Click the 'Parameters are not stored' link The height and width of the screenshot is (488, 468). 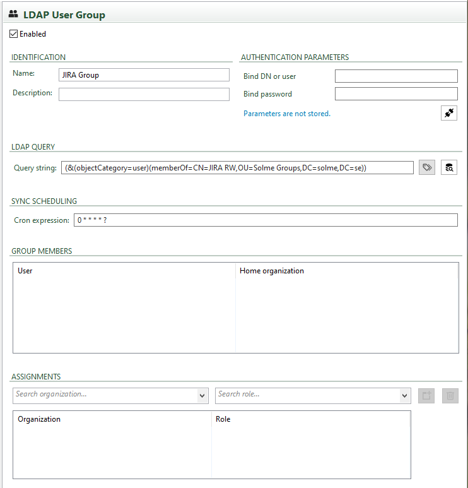tap(287, 114)
